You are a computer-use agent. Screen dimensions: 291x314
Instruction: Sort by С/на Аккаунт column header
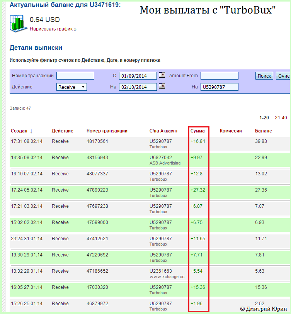point(163,131)
